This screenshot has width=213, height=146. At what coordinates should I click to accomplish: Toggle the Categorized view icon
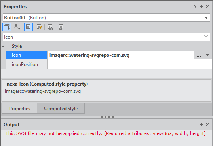pos(7,27)
